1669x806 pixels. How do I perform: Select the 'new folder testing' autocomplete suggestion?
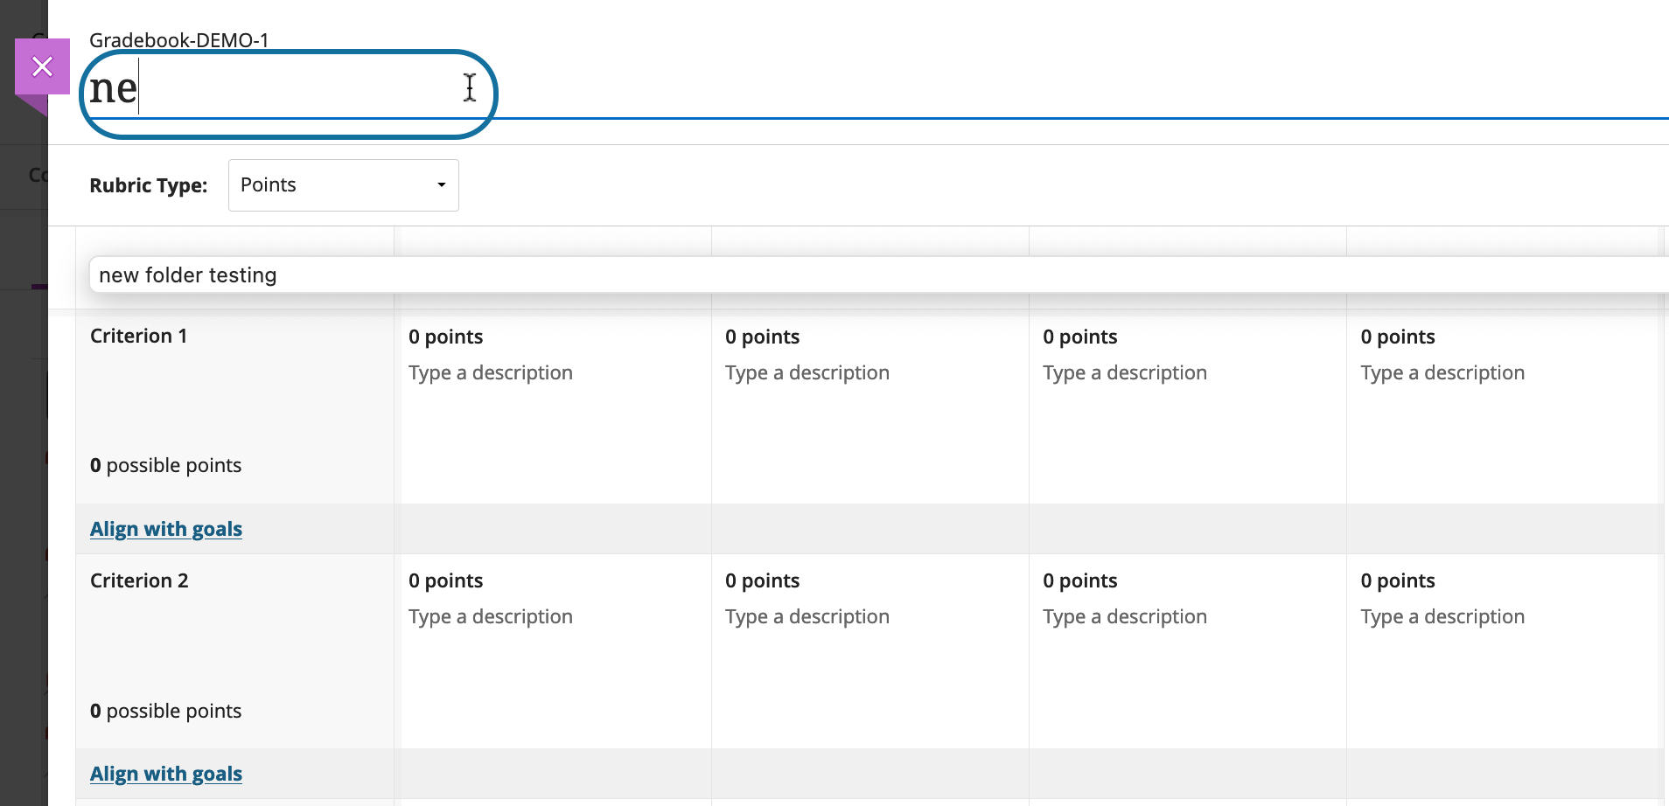pos(188,275)
